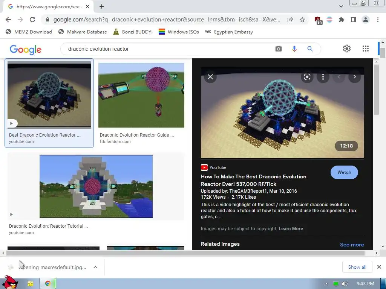Select Draconic Evolution: Reactor Tutorial thumbnail
This screenshot has width=386, height=289.
[x=96, y=186]
